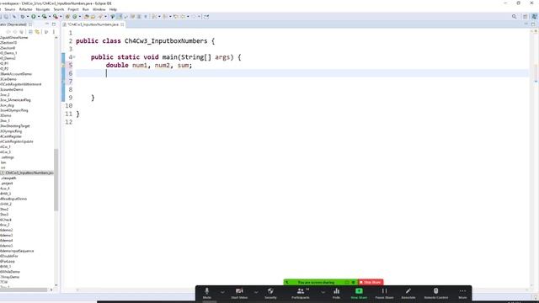539x303 pixels.
Task: Open audio options arrow next to Mute
Action: point(222,292)
